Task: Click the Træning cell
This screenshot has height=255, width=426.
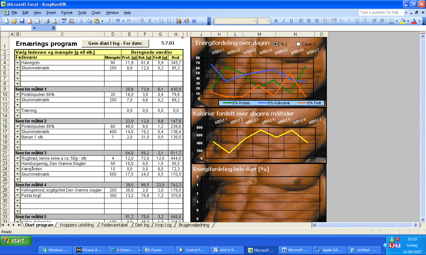Action: pyautogui.click(x=62, y=111)
